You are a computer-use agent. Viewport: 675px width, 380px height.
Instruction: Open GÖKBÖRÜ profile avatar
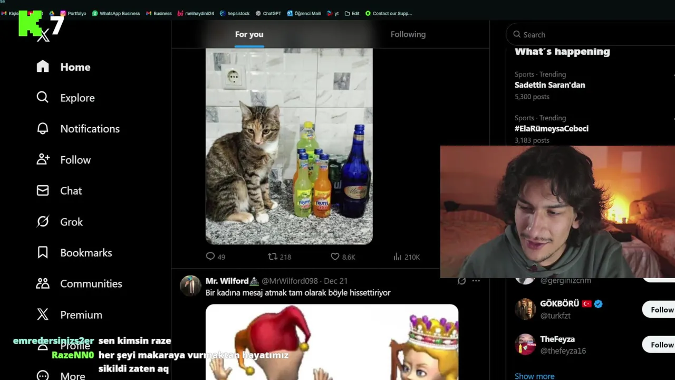[x=525, y=309]
